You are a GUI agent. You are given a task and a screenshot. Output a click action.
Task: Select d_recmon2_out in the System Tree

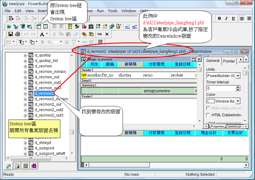[x=48, y=104]
